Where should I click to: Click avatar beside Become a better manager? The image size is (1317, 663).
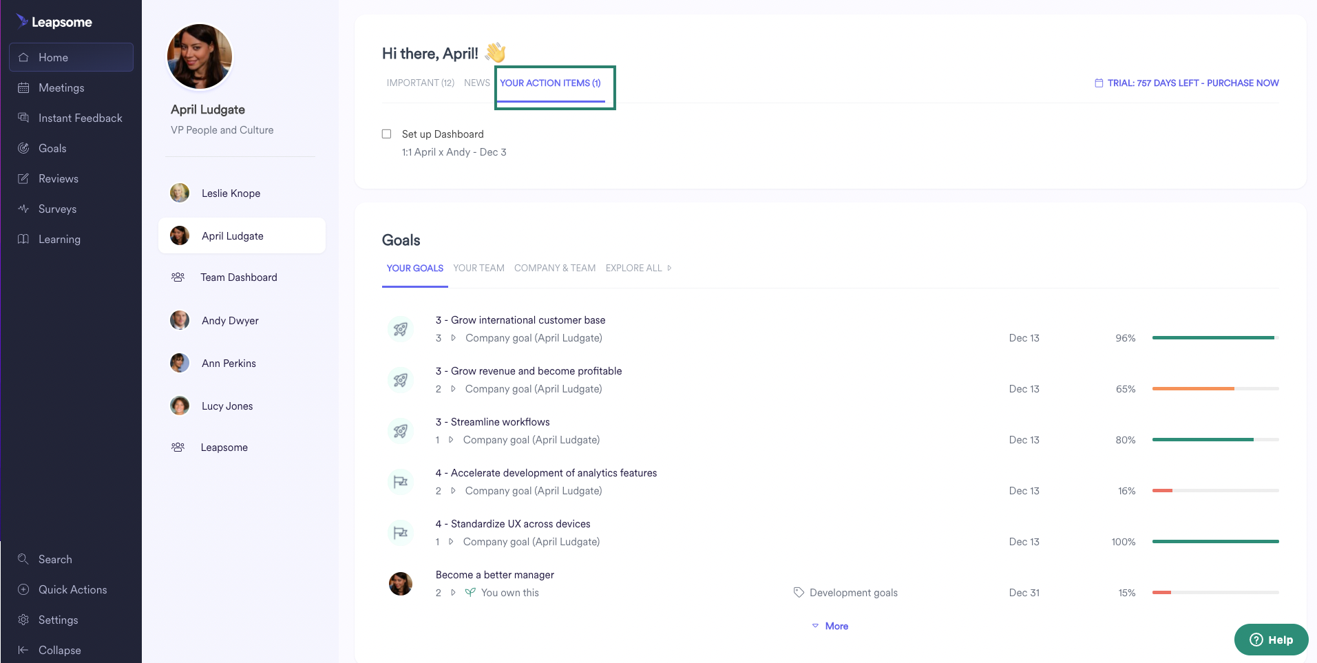tap(401, 584)
